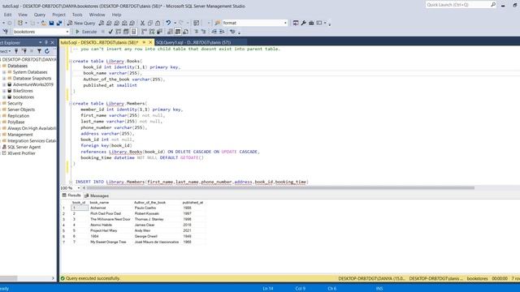Expand the bookstores database tree node
The image size is (520, 292).
(4, 97)
